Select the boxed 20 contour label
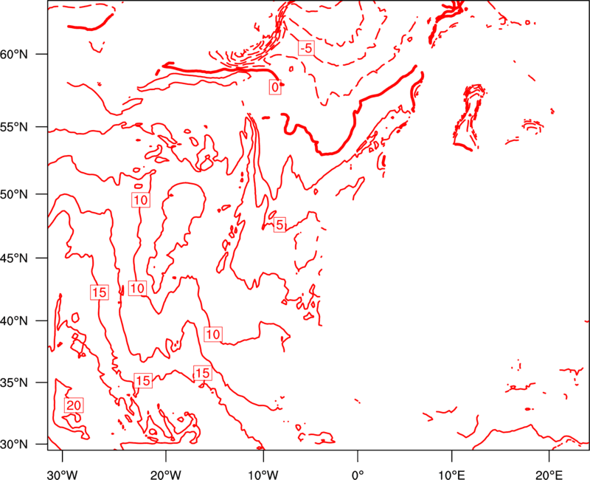The width and height of the screenshot is (590, 480). [x=73, y=405]
